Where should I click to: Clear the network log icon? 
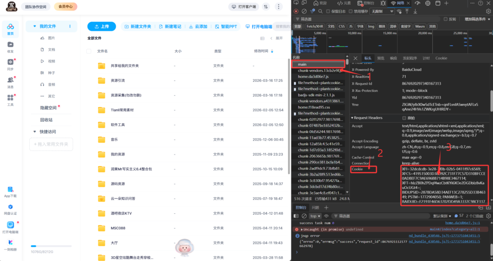[x=304, y=12]
